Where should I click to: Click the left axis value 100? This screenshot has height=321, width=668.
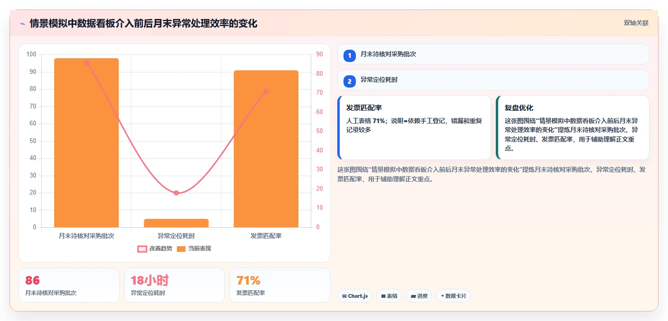[31, 54]
